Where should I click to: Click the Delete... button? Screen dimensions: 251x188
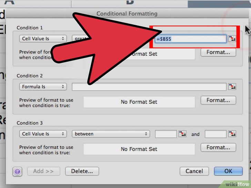point(82,171)
